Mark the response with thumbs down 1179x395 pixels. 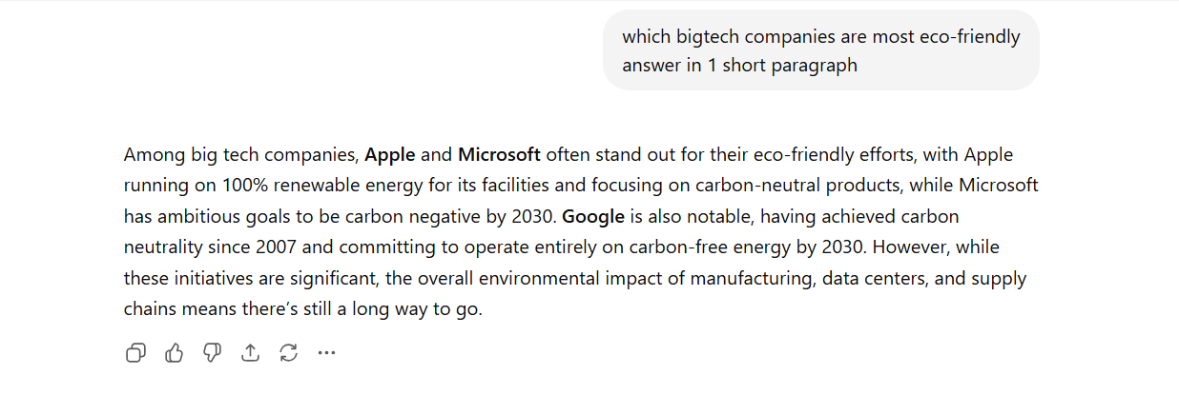point(212,353)
